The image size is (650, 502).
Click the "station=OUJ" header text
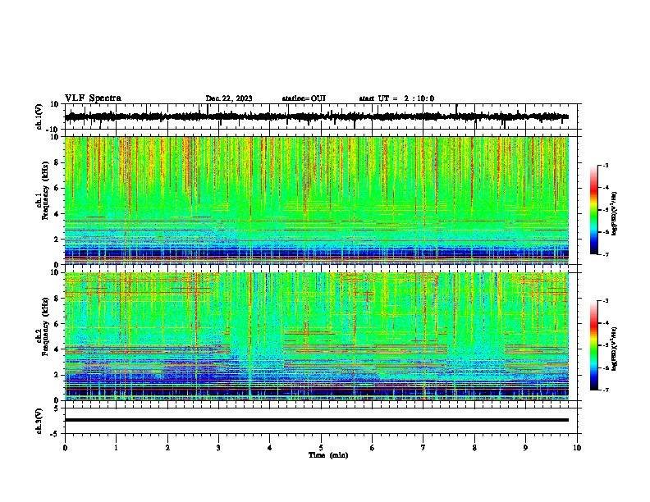tap(304, 98)
